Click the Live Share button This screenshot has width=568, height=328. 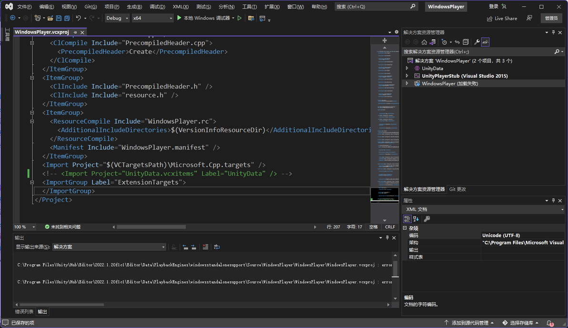[x=502, y=19]
